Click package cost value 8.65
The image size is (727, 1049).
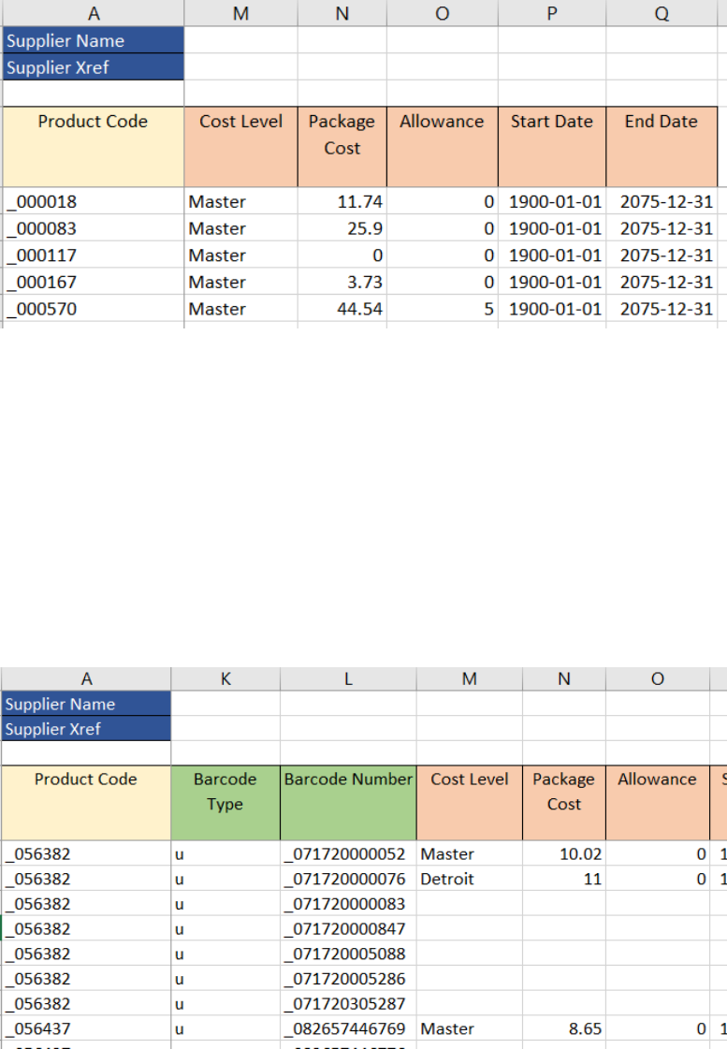click(564, 1028)
